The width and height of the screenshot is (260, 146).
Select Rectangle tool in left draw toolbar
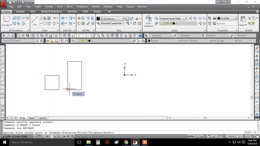pyautogui.click(x=2, y=64)
